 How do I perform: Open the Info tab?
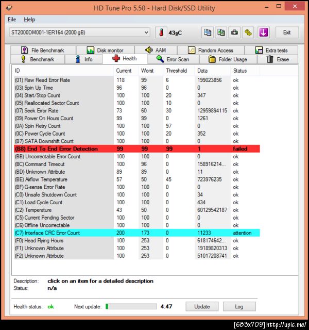click(x=83, y=59)
